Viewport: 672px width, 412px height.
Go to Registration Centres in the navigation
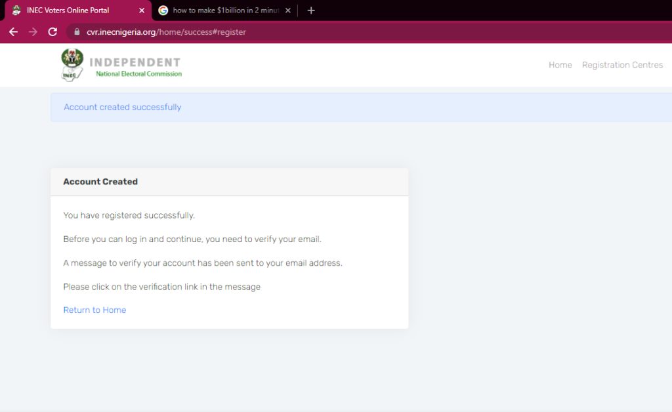coord(622,65)
